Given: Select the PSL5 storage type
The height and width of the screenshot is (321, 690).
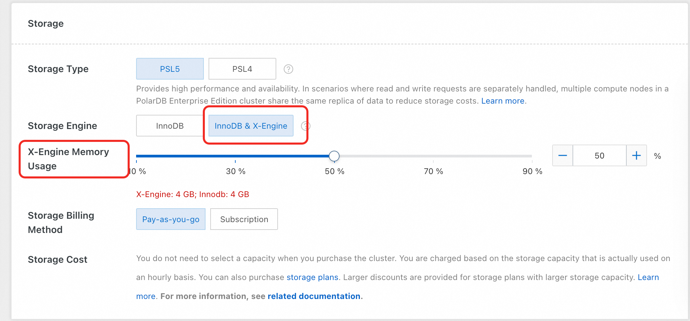Looking at the screenshot, I should pos(170,69).
